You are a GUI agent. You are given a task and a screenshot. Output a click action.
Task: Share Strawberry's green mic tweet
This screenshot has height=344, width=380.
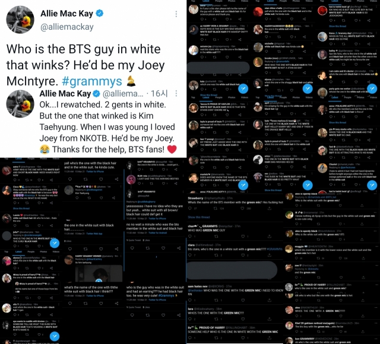coord(269,208)
